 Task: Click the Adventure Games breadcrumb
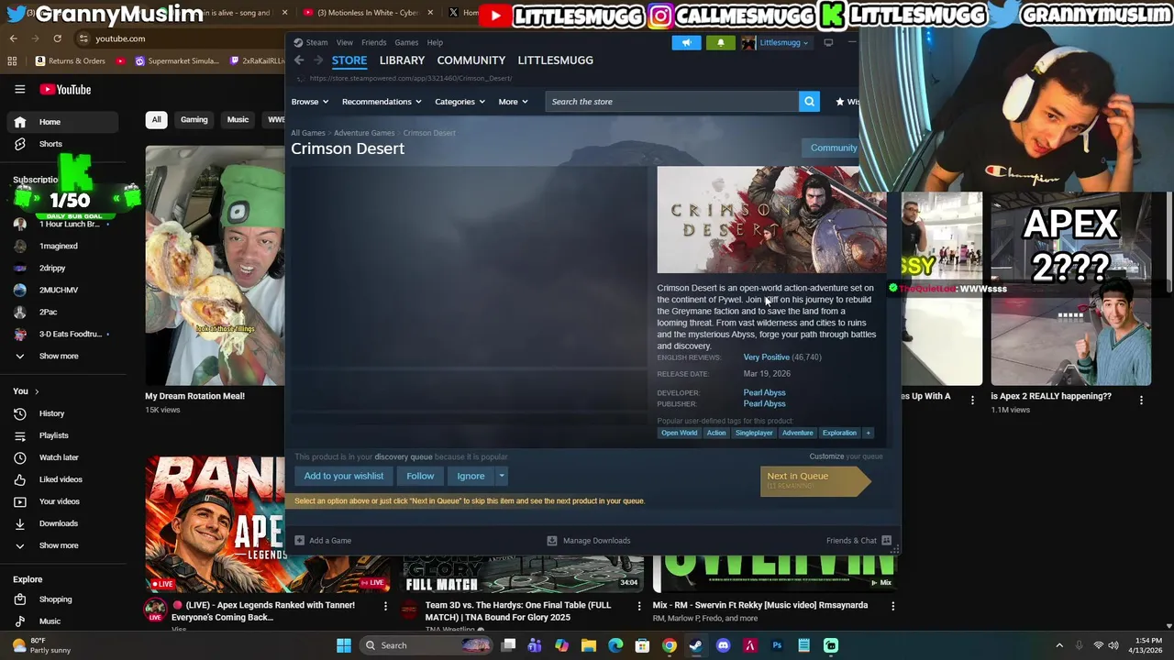[x=364, y=133]
